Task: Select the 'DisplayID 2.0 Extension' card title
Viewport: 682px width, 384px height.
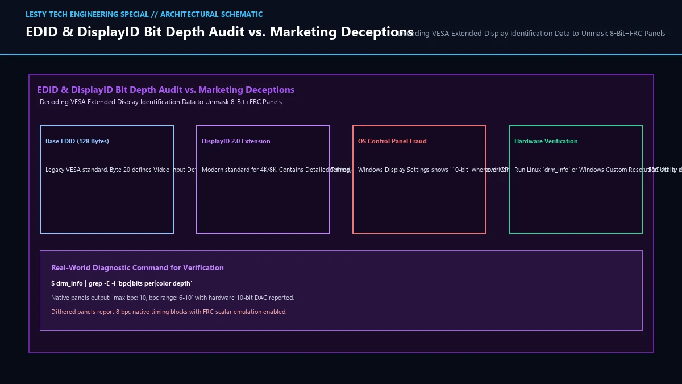Action: [236, 141]
